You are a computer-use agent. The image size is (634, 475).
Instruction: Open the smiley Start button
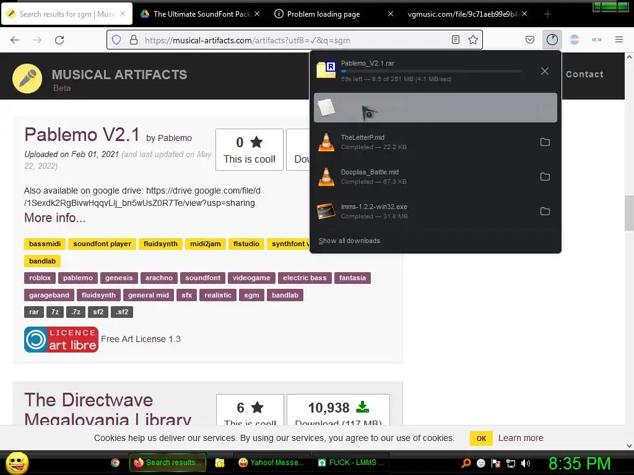click(17, 463)
